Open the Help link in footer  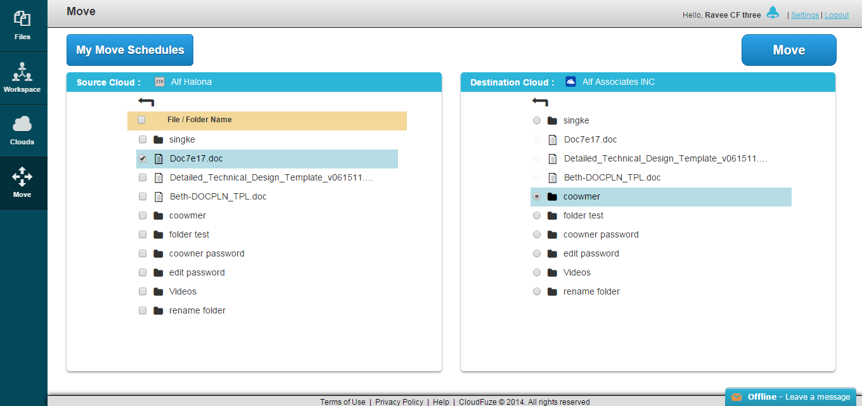pos(441,402)
